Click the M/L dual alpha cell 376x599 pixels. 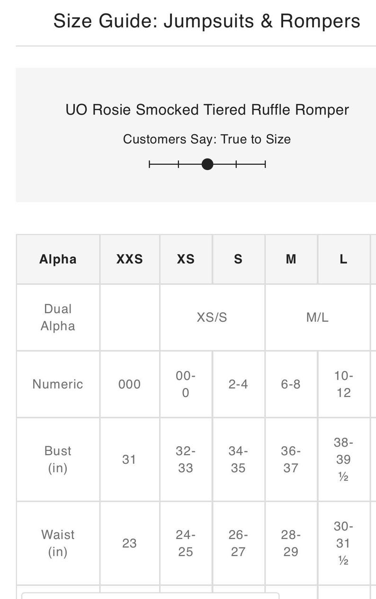[x=317, y=317]
